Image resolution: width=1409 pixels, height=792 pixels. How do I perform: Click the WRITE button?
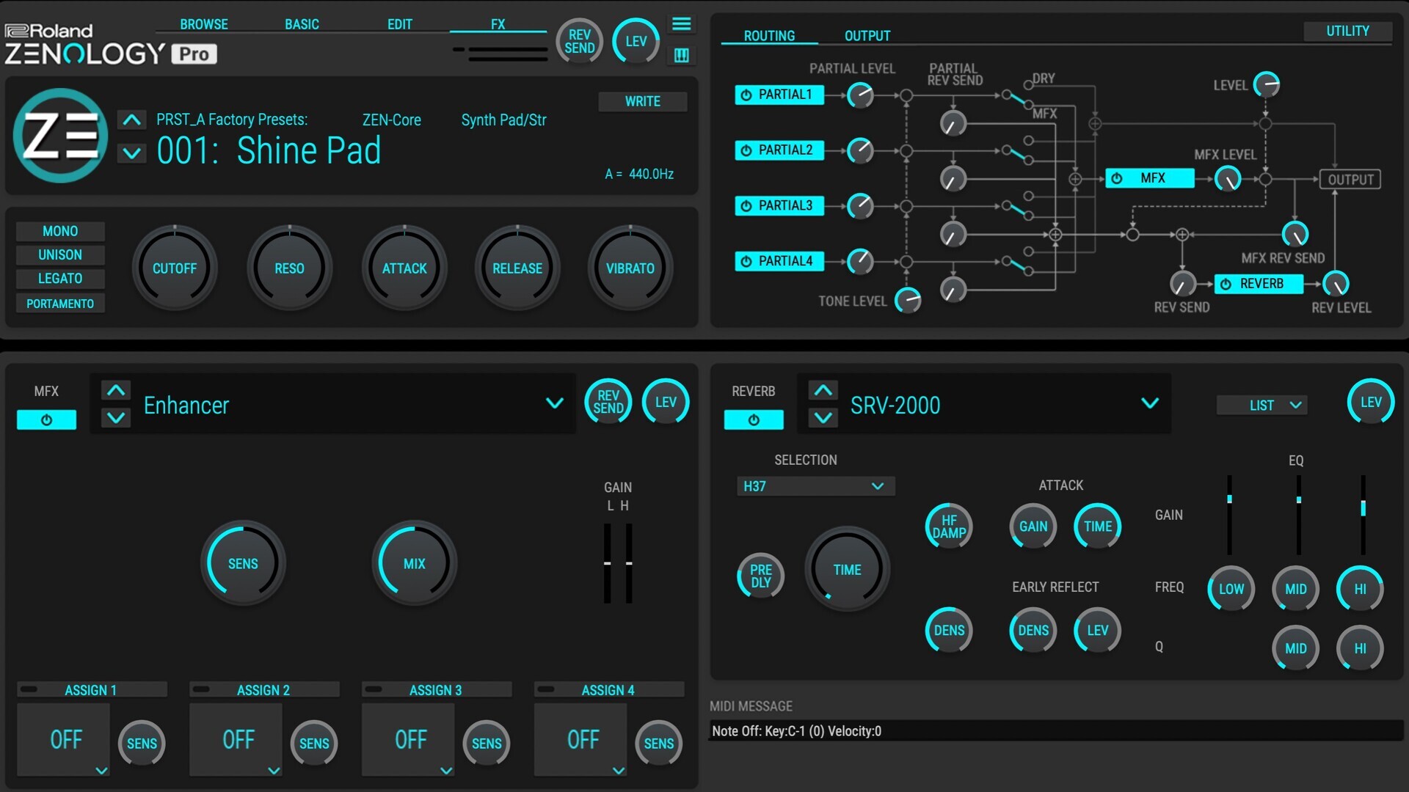tap(642, 101)
